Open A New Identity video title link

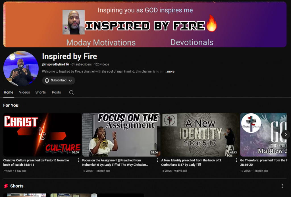[191, 162]
